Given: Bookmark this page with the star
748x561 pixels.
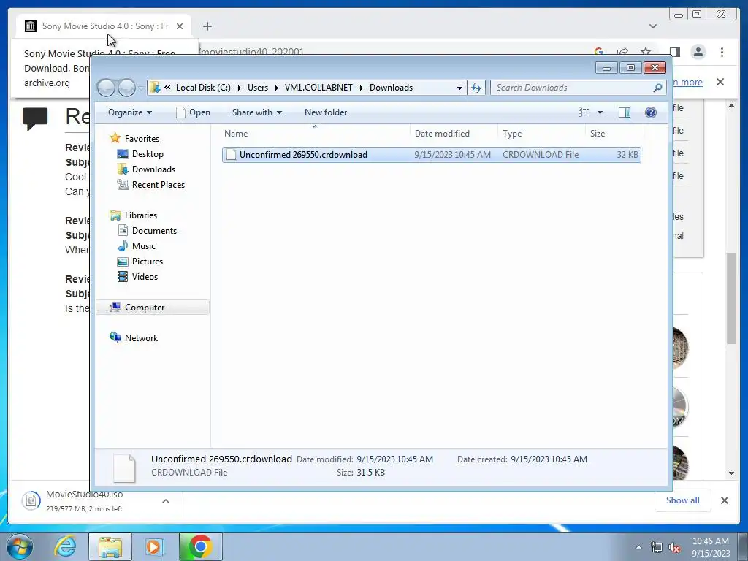Looking at the screenshot, I should [x=646, y=52].
